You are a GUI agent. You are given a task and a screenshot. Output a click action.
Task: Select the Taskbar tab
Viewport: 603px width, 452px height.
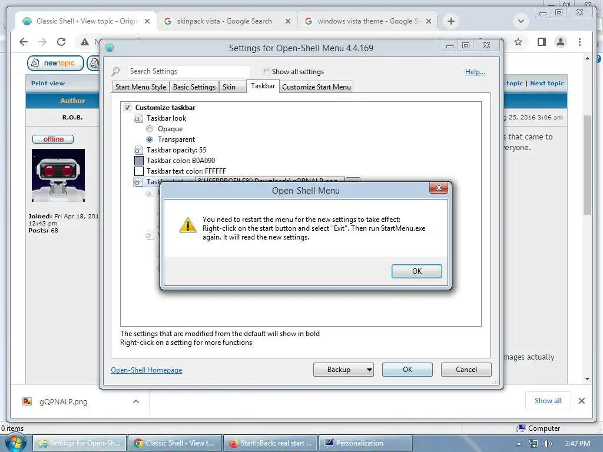coord(263,86)
